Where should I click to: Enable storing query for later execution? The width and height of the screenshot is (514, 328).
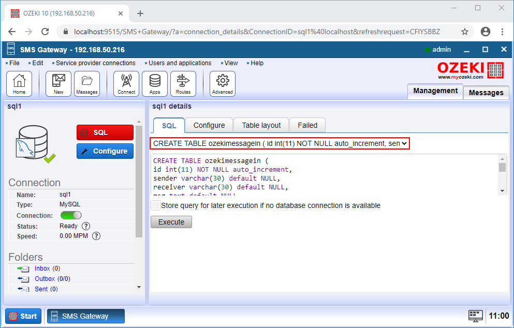(155, 205)
